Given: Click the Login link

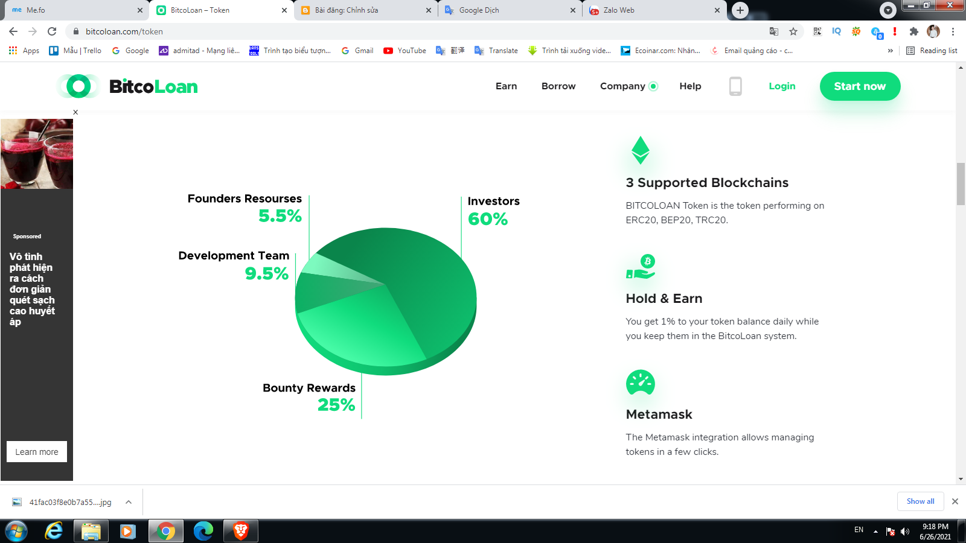Looking at the screenshot, I should click(782, 86).
